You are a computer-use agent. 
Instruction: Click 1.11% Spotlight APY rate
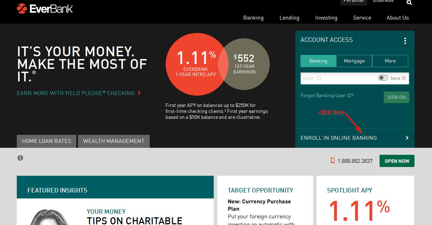click(x=359, y=211)
